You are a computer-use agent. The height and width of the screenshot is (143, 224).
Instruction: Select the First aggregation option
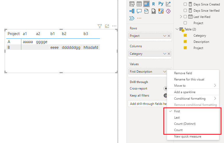[193, 111]
